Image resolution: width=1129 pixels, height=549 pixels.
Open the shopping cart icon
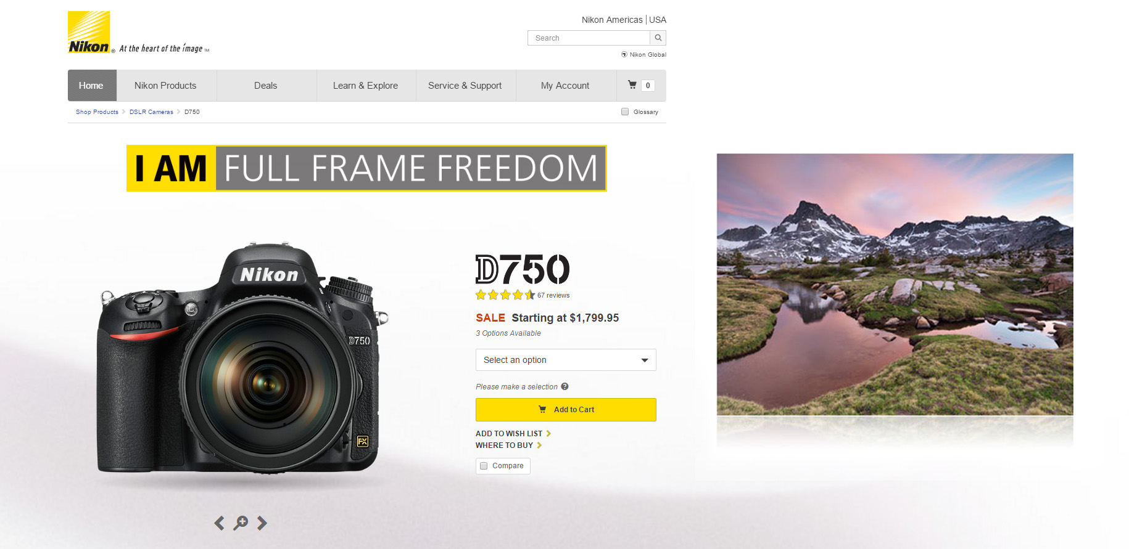click(632, 85)
